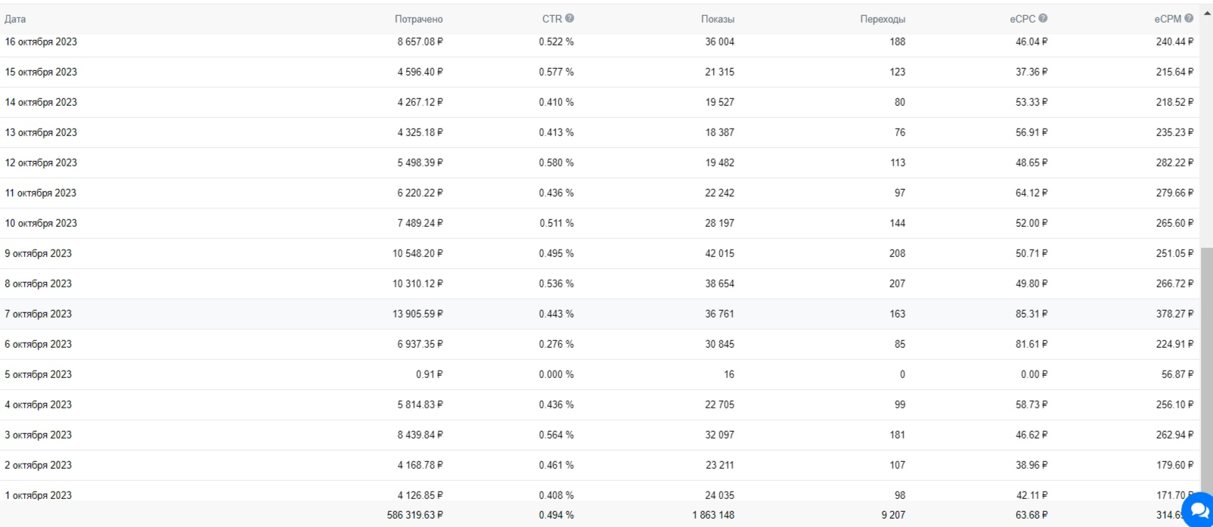Image resolution: width=1213 pixels, height=527 pixels.
Task: Sort table by Потрачено column header
Action: click(x=418, y=19)
